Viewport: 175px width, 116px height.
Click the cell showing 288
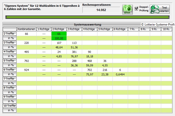click(x=74, y=61)
